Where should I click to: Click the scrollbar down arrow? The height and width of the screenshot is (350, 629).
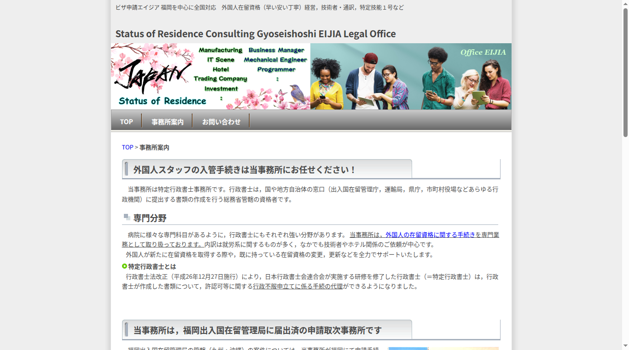625,346
